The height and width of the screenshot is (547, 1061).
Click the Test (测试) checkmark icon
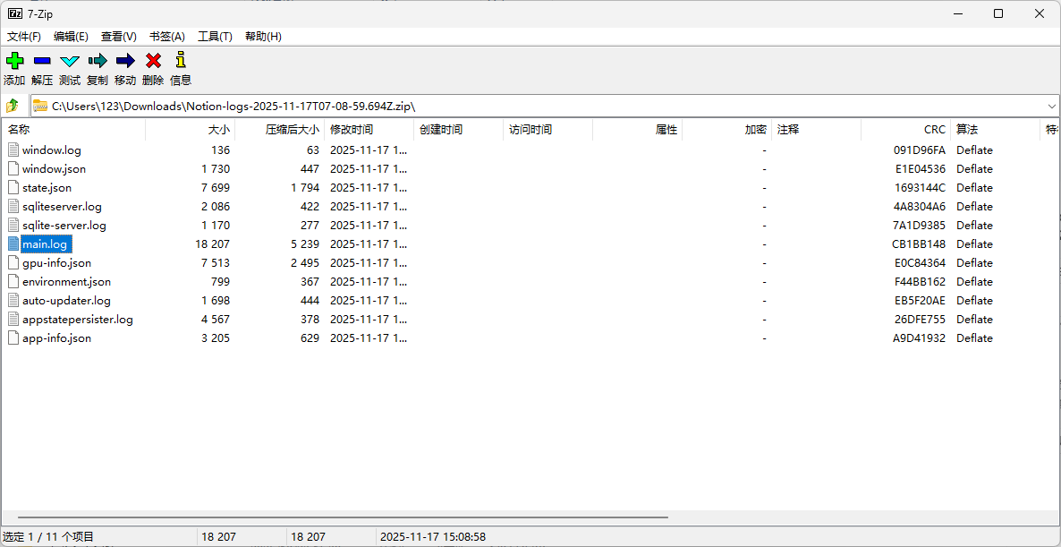pyautogui.click(x=70, y=61)
